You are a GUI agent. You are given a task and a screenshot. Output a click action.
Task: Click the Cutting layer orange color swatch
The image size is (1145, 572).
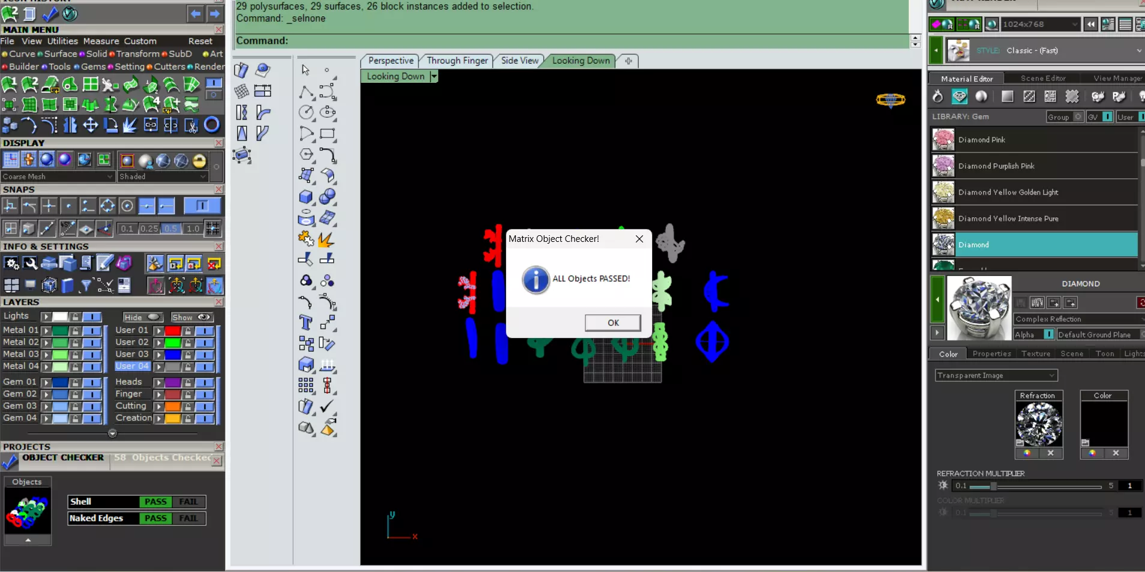[x=172, y=406]
